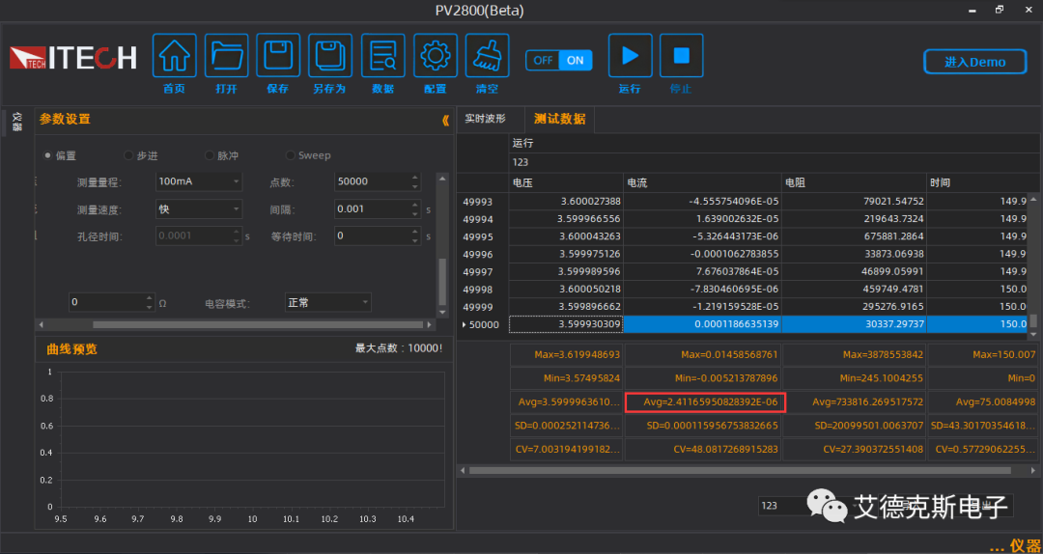Click the Min=-0.005213787896 current statistic

[x=703, y=378]
